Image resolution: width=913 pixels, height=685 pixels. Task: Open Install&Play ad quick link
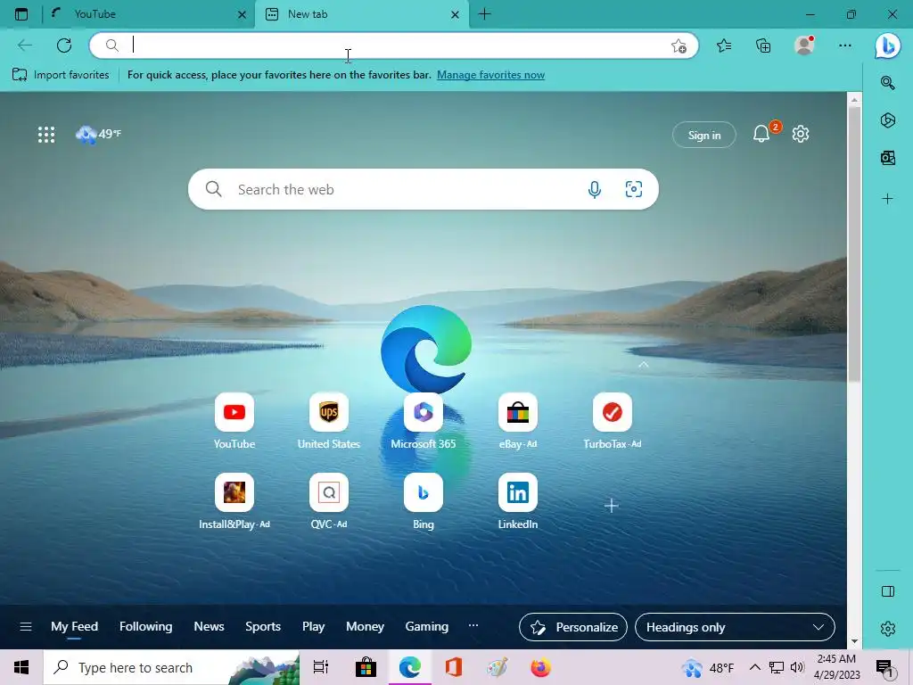coord(234,501)
